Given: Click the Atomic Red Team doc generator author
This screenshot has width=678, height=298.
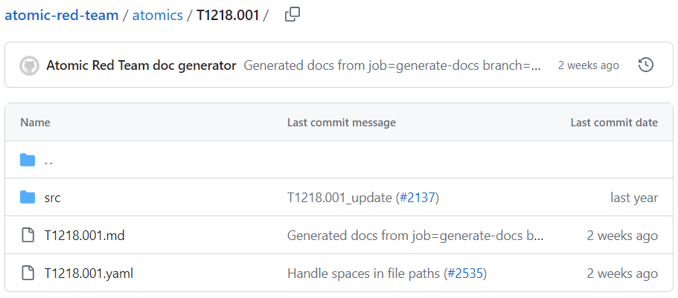Looking at the screenshot, I should point(141,65).
